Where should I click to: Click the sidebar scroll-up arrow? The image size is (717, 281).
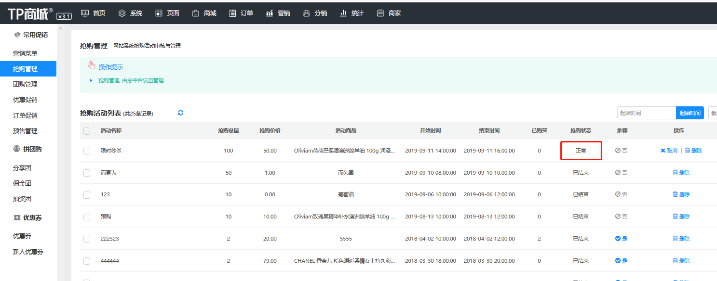(60, 29)
